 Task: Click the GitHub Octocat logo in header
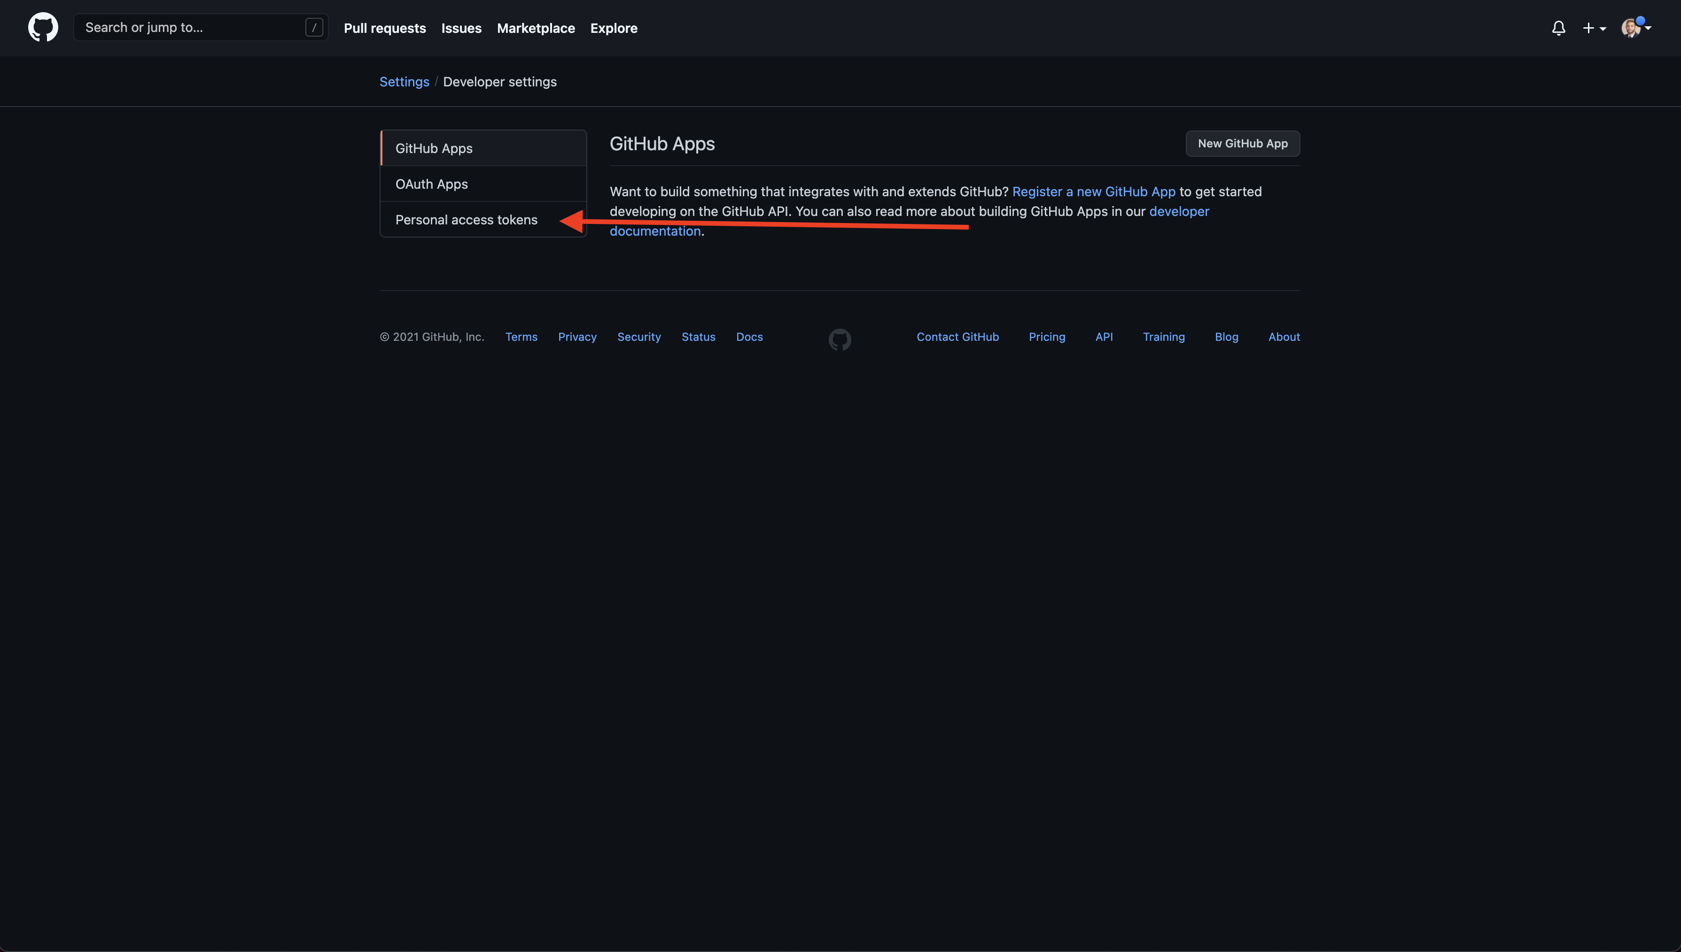43,27
